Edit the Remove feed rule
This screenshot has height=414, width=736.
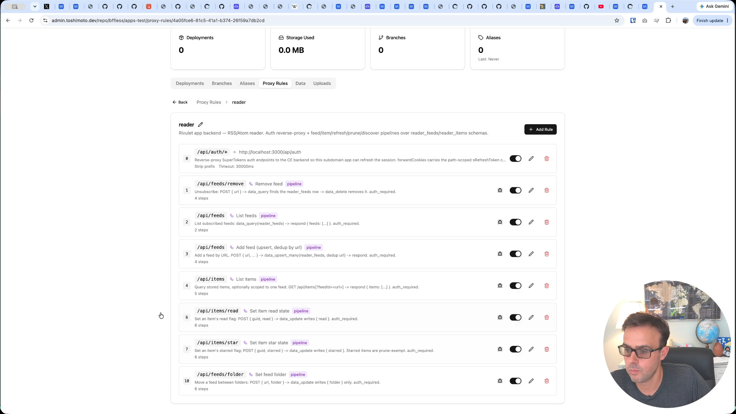[x=531, y=190]
